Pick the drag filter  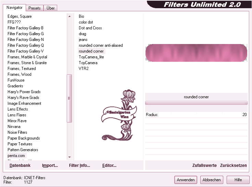83,34
